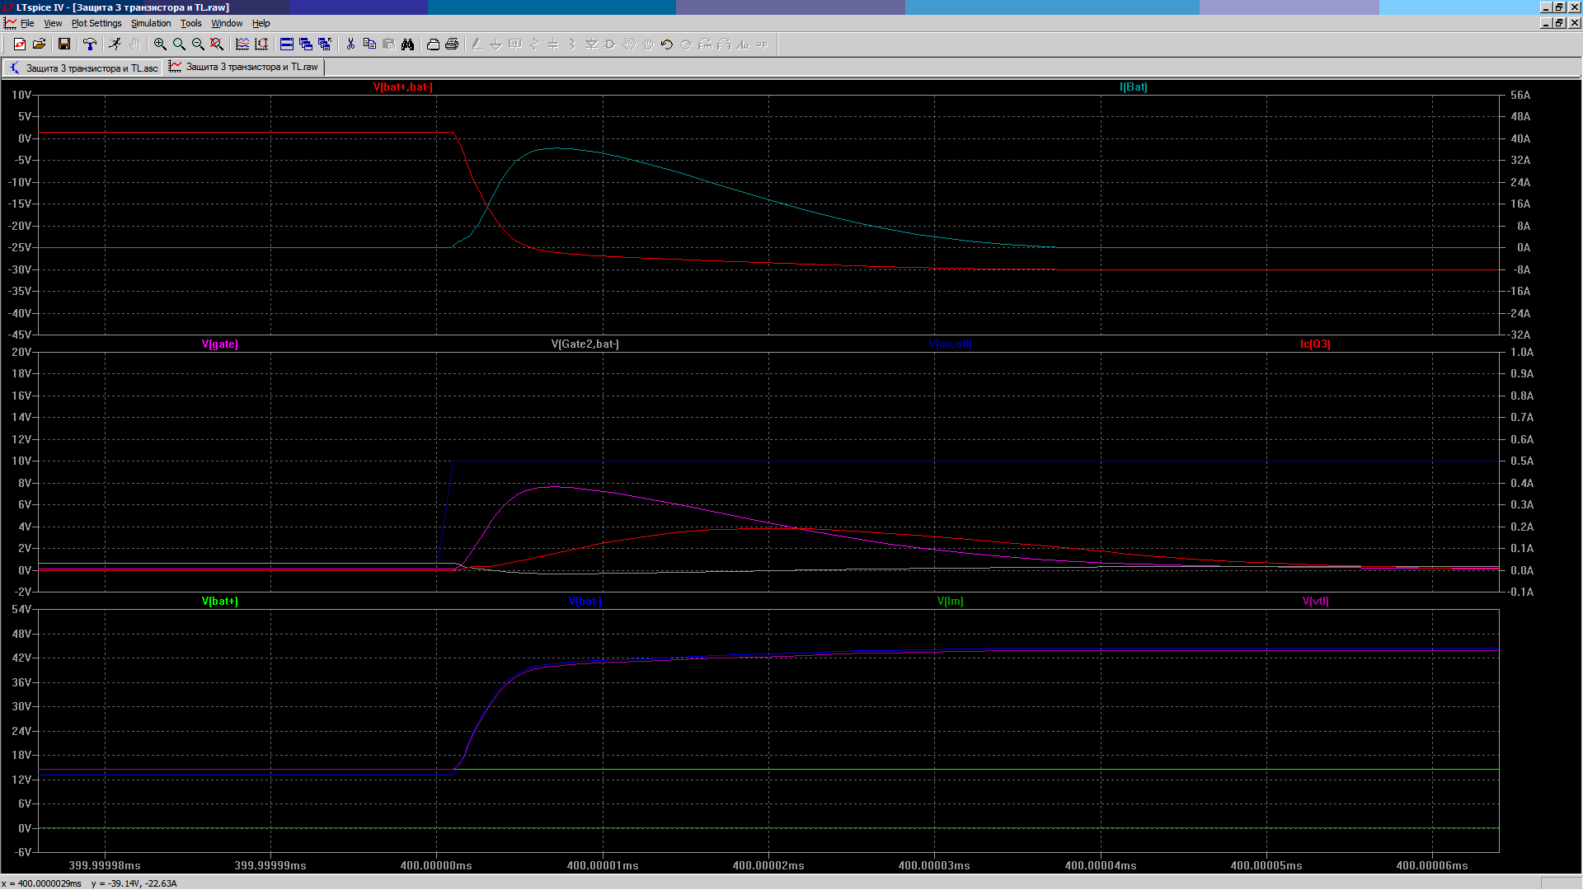The width and height of the screenshot is (1583, 890).
Task: Open the Window menu
Action: (x=227, y=23)
